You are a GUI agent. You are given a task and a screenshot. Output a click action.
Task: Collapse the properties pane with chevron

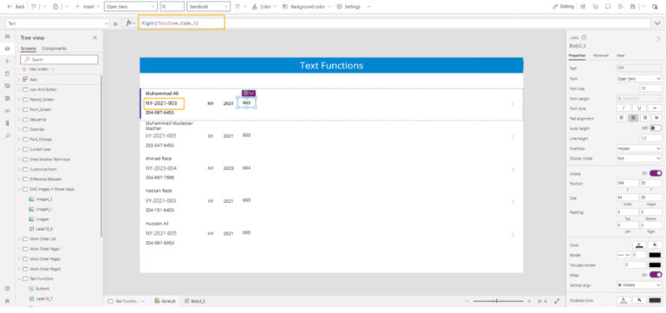coord(658,38)
